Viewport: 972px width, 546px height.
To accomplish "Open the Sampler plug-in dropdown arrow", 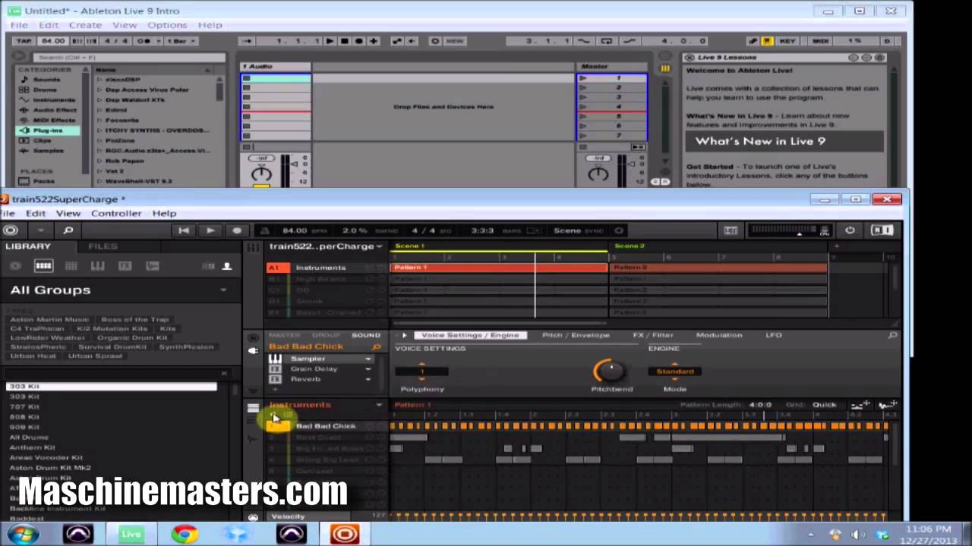I will tap(368, 359).
